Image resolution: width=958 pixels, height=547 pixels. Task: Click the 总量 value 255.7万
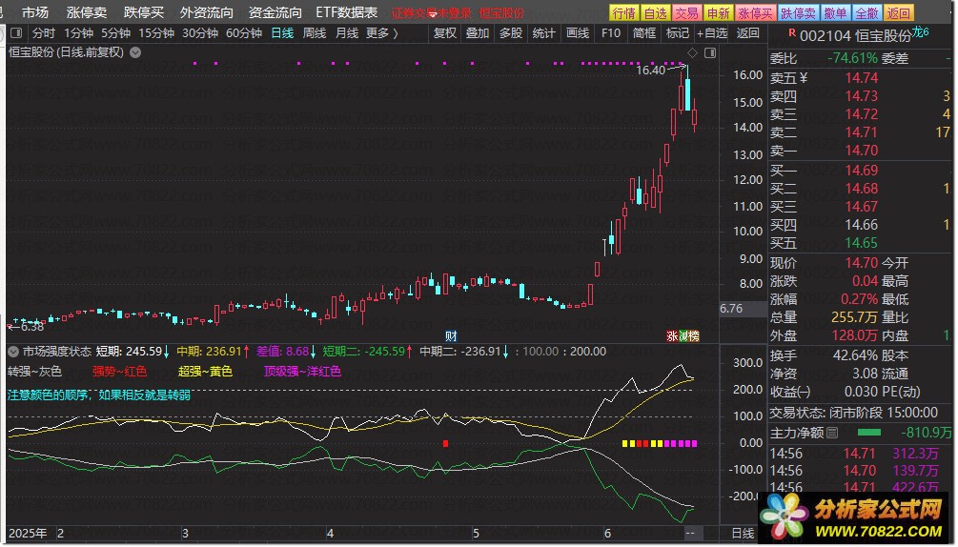(x=854, y=317)
